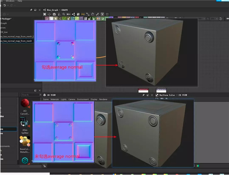Image resolution: width=229 pixels, height=175 pixels.
Task: Click the Library search field
Action: tap(30, 95)
